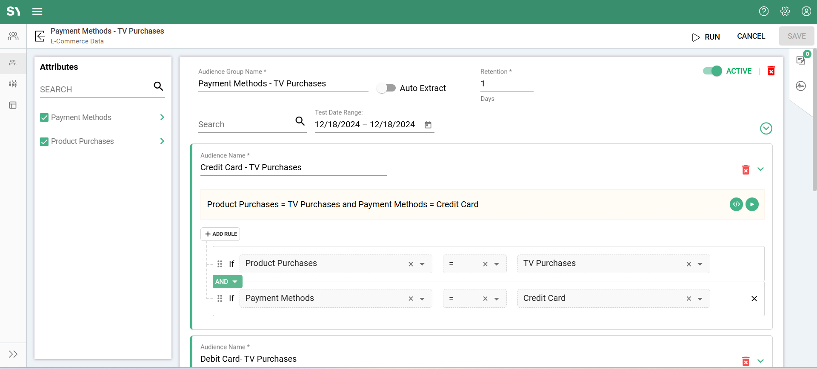Screen dimensions: 817x369
Task: Click the back arrow beside the page title
Action: pos(40,36)
